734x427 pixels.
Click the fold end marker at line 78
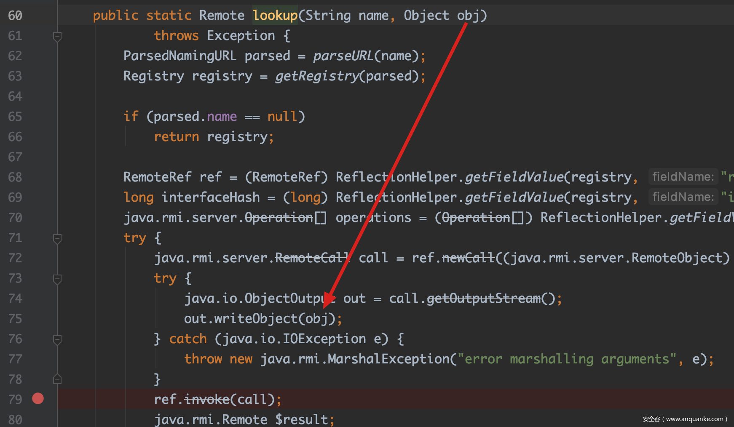pos(57,379)
